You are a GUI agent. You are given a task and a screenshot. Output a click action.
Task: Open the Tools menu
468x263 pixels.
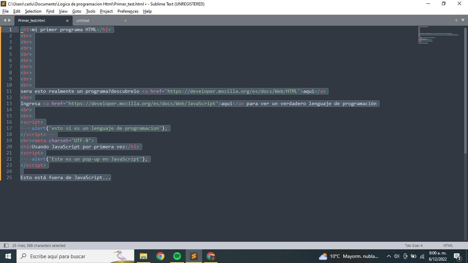(90, 11)
